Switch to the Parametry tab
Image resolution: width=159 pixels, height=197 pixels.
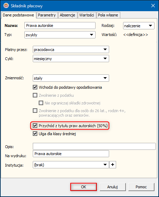point(47,15)
